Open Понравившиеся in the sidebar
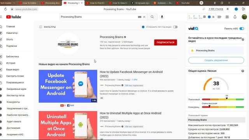249x140 pixels. click(x=15, y=82)
